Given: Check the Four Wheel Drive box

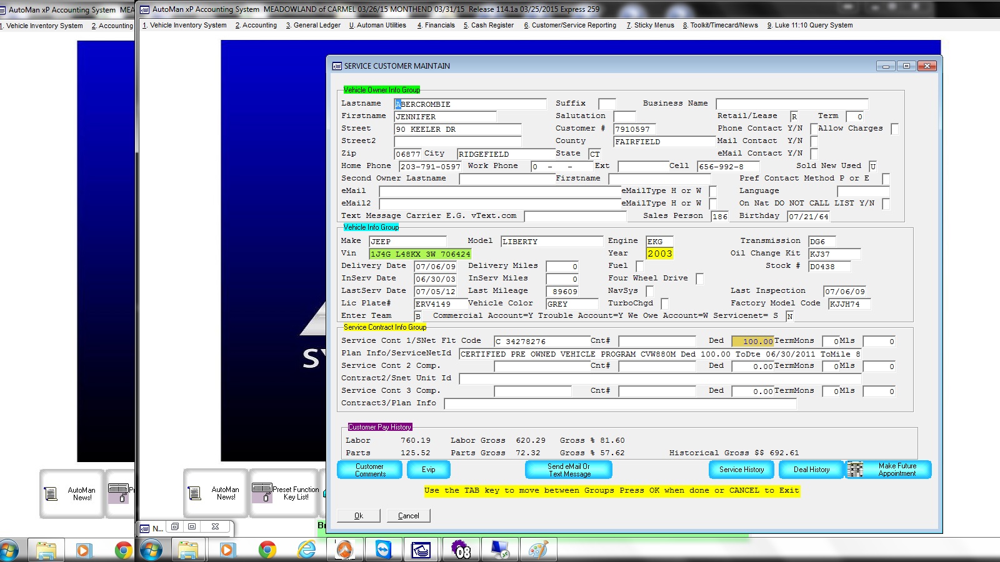Looking at the screenshot, I should [699, 279].
